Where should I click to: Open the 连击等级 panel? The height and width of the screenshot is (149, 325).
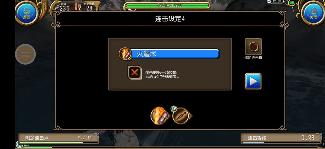[x=281, y=139]
